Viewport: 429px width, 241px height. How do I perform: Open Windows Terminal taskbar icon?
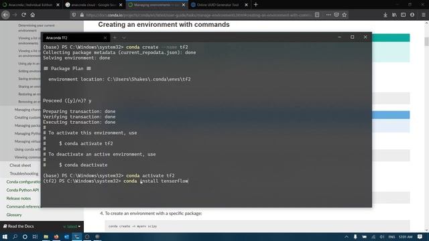tap(77, 236)
